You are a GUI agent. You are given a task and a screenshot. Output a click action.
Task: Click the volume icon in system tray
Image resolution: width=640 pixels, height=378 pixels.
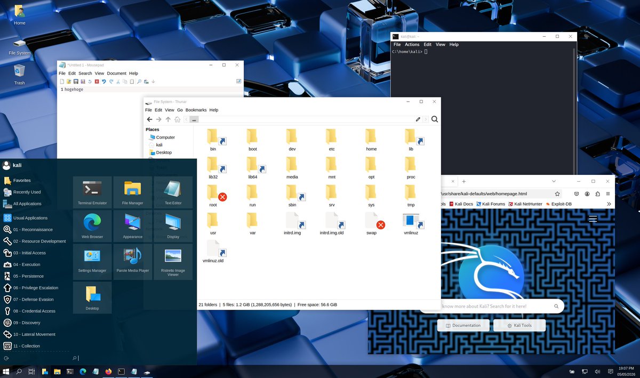point(597,371)
